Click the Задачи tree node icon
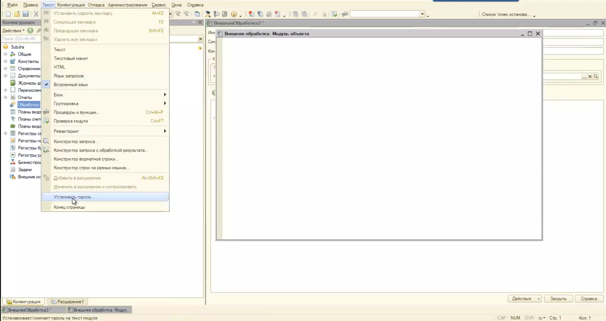The width and height of the screenshot is (606, 321). [13, 170]
